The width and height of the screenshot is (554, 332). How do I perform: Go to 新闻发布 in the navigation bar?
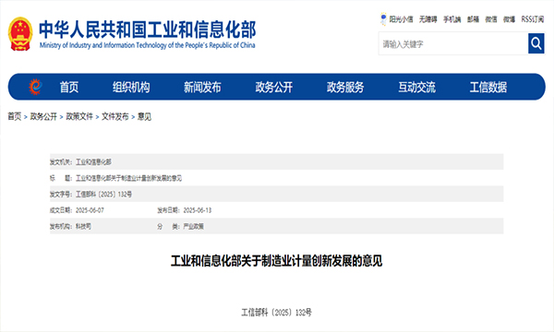202,87
